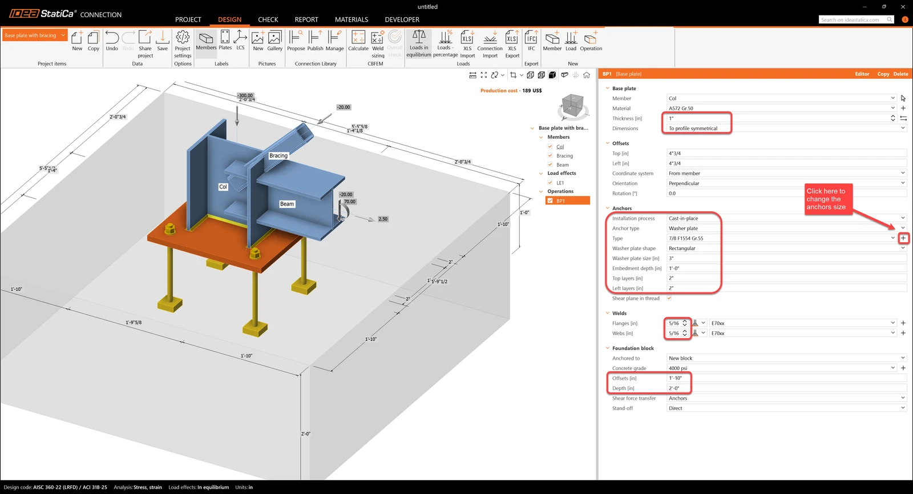Save the project
913x494 pixels.
point(163,41)
